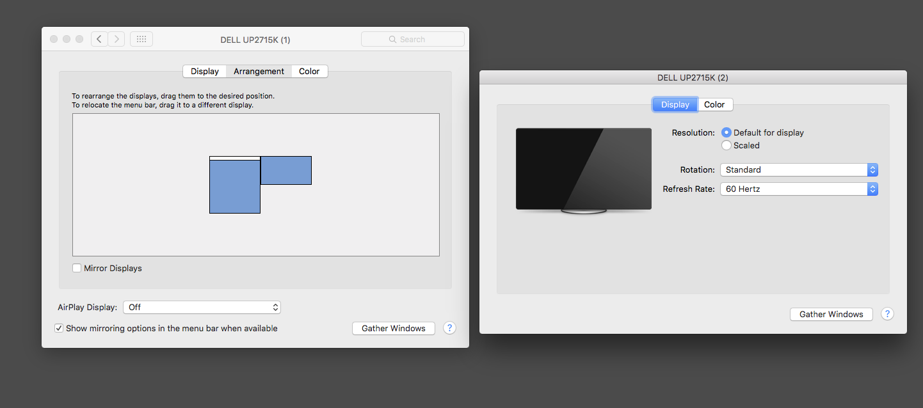Image resolution: width=923 pixels, height=408 pixels.
Task: Open the AirPlay Display dropdown
Action: [202, 307]
